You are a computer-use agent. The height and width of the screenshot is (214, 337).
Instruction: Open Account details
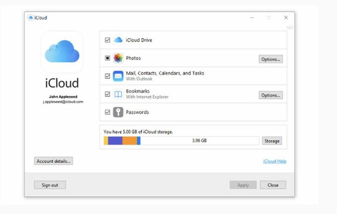(x=53, y=161)
